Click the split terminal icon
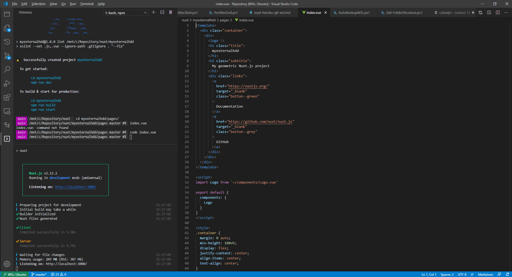The image size is (512, 277). tap(162, 12)
